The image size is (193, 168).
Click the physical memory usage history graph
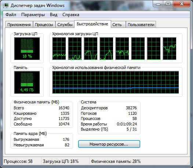click(116, 82)
